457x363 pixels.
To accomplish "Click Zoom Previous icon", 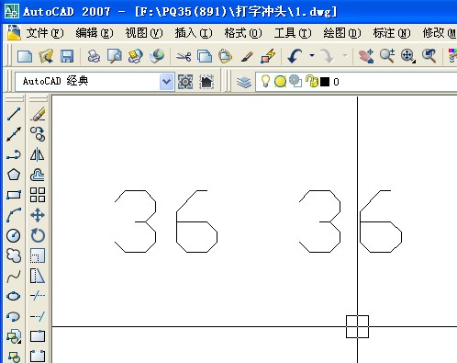I will tap(429, 56).
